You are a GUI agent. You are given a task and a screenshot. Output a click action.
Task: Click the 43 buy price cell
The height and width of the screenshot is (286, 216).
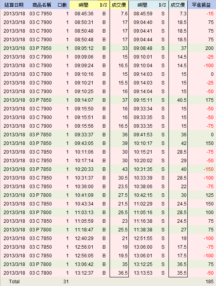[x=124, y=169]
